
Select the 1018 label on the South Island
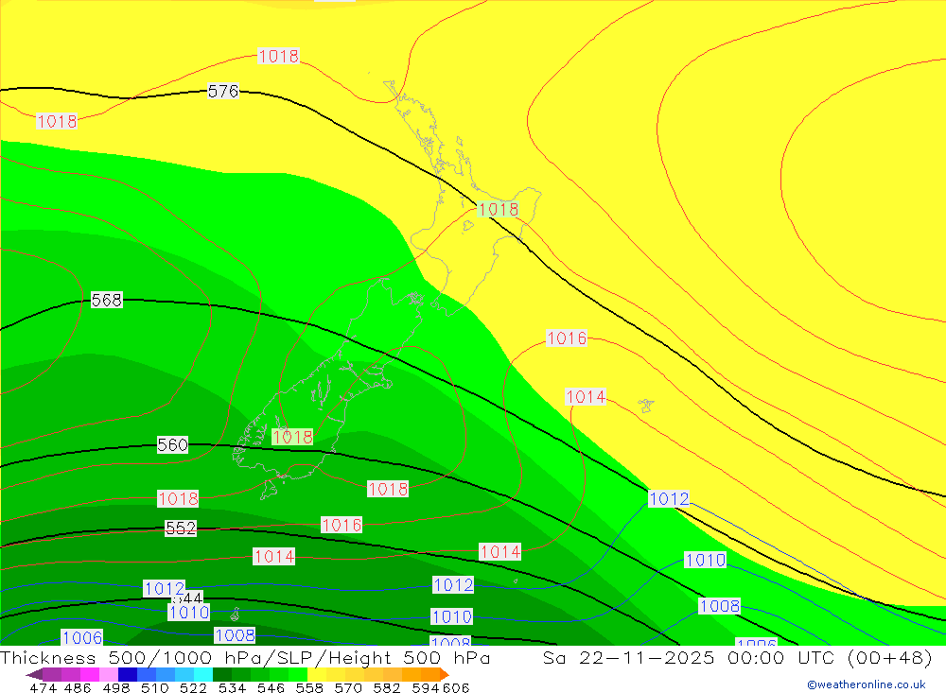click(x=292, y=437)
